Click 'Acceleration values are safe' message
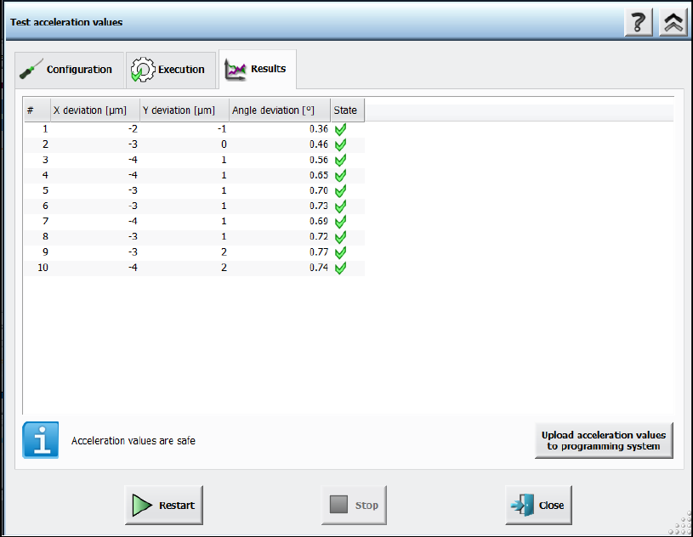Viewport: 693px width, 537px height. coord(133,441)
